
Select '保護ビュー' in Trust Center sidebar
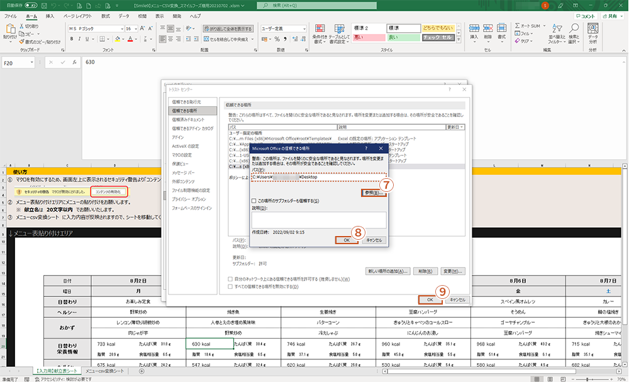(180, 164)
